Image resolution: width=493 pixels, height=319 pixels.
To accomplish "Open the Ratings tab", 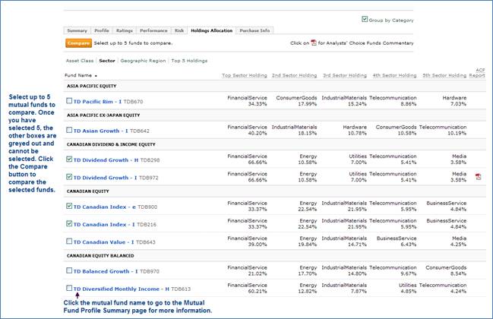I will coord(124,30).
